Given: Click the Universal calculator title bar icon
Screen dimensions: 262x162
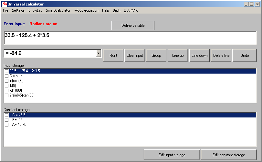Looking at the screenshot, I should [x=5, y=4].
